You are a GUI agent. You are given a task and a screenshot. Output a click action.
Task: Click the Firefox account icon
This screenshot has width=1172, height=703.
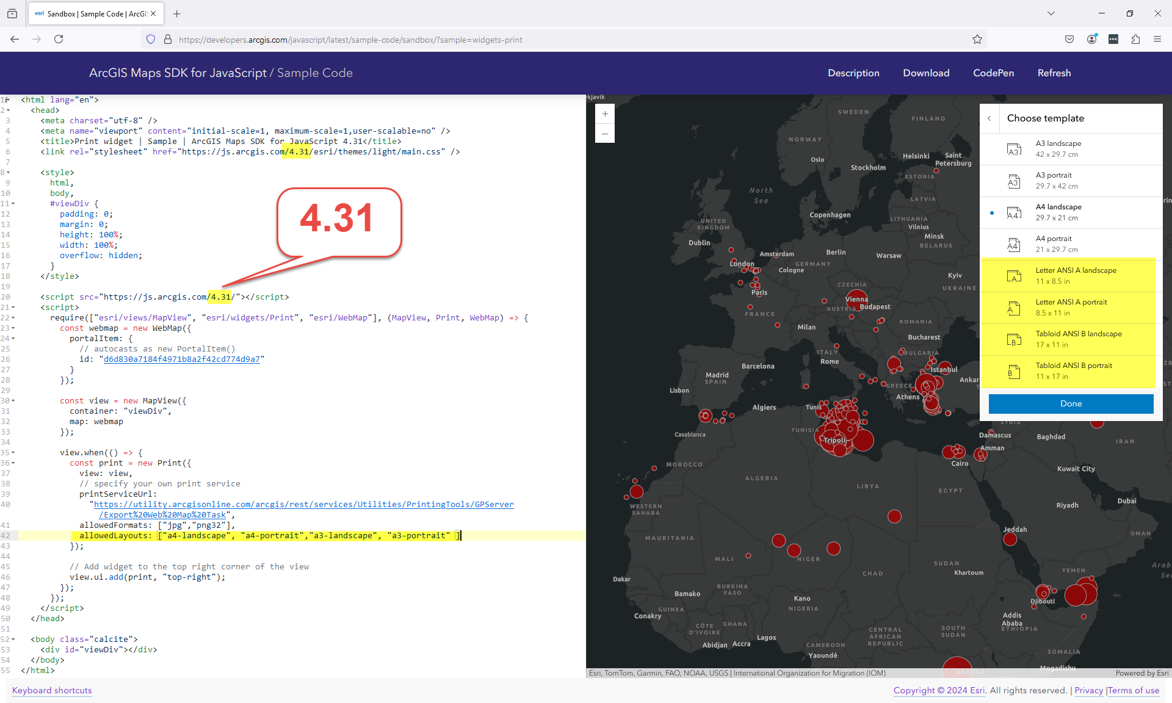(1091, 39)
